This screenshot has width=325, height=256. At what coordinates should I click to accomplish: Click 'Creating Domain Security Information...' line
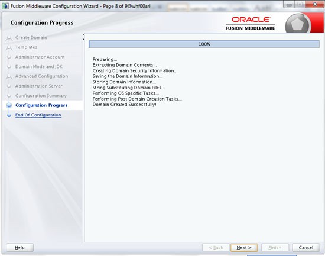[x=135, y=70]
